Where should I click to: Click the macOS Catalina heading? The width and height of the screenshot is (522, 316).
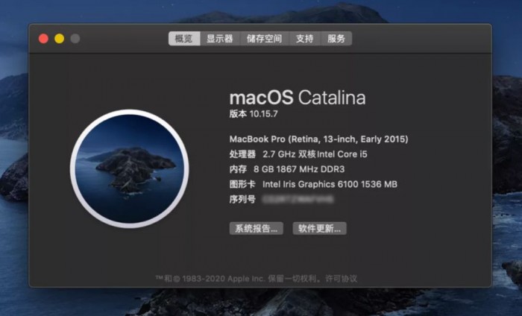click(x=298, y=98)
